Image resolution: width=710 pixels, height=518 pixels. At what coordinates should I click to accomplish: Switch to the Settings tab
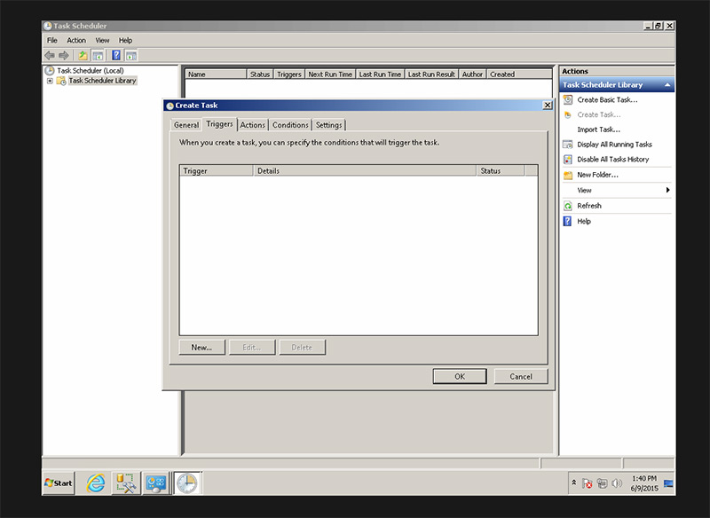(x=328, y=125)
